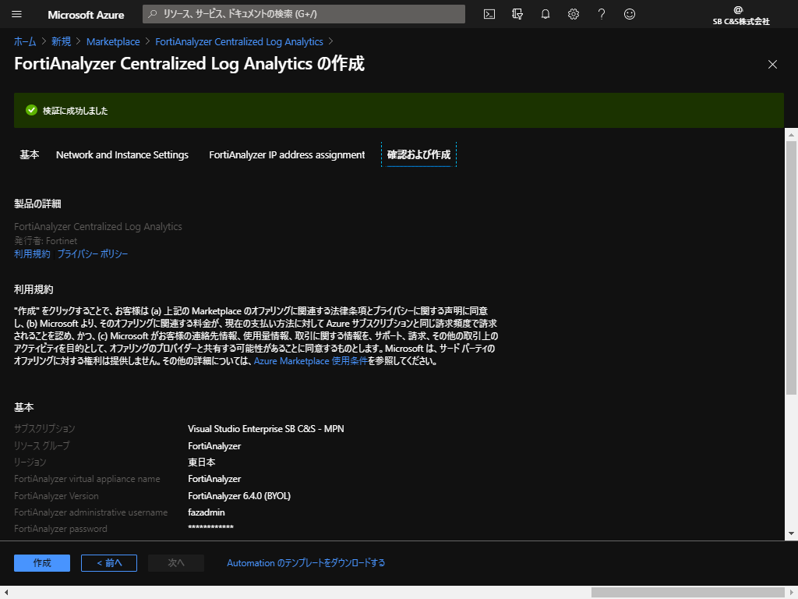The height and width of the screenshot is (599, 798).
Task: Click horizontal scrollbar left arrow
Action: tap(6, 593)
